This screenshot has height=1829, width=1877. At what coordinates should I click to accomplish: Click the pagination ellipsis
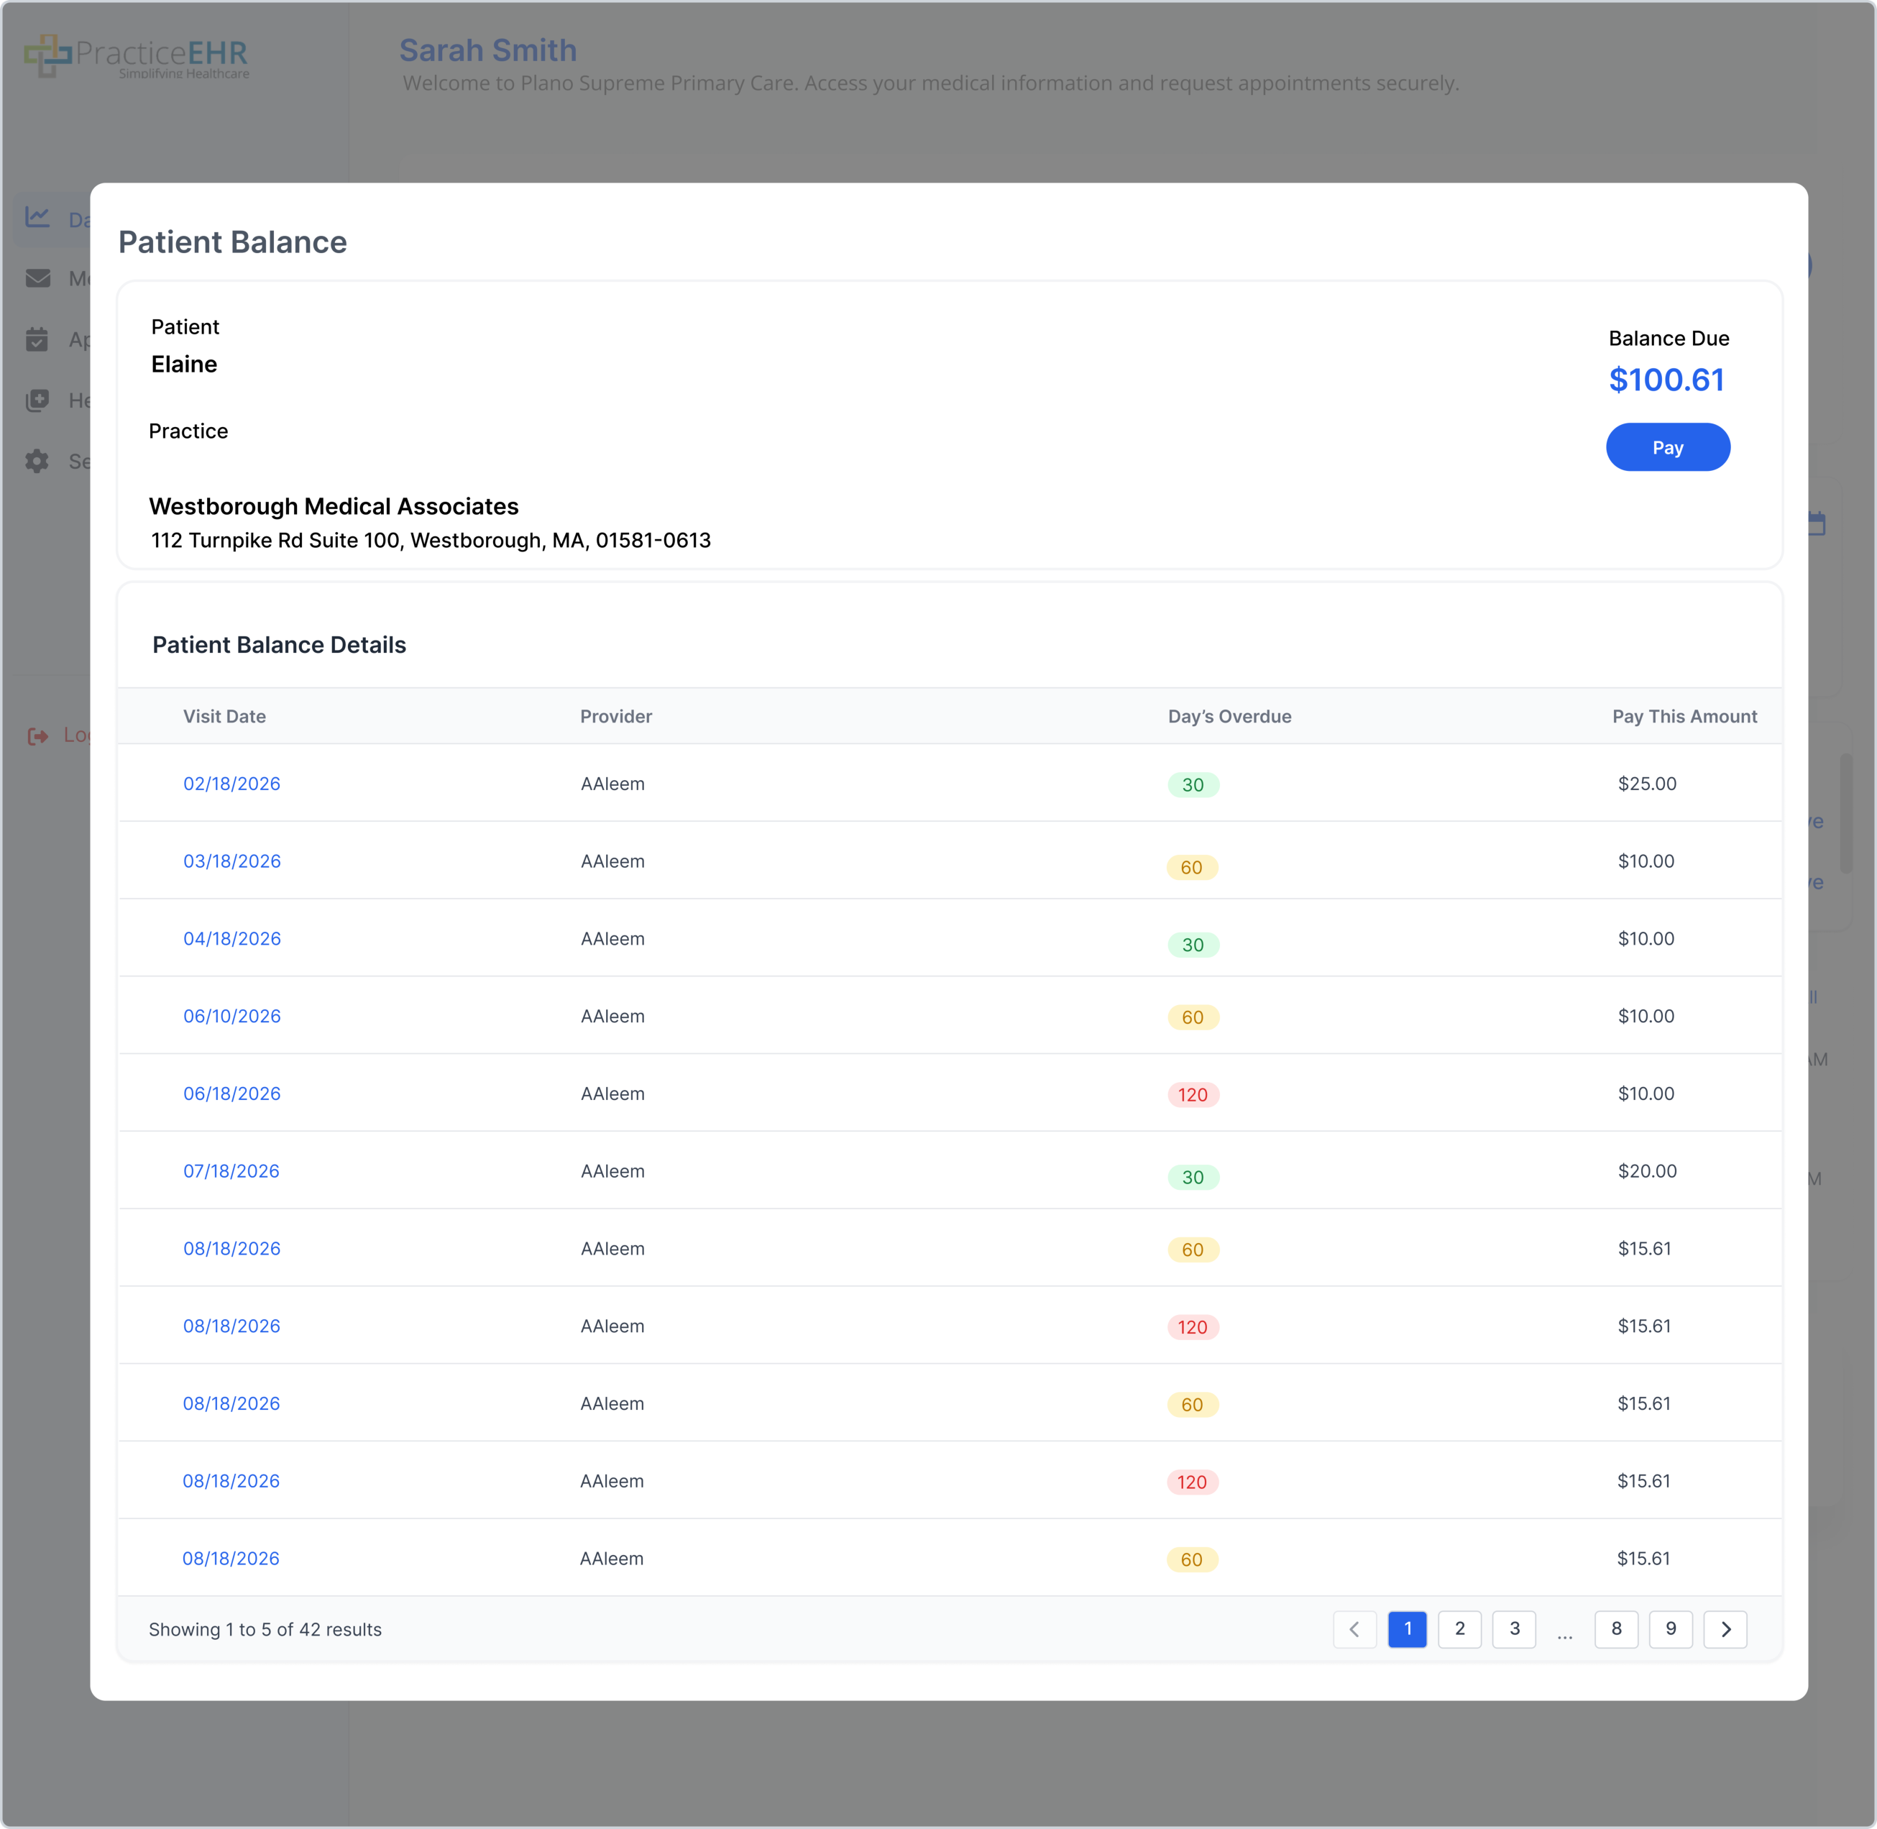[x=1565, y=1635]
